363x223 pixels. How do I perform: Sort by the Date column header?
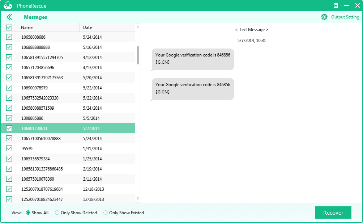coord(107,28)
